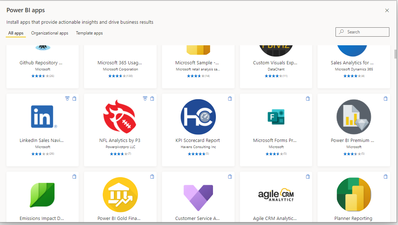Screen dimensions: 398x225
Task: Click inside the Search field
Action: (362, 32)
